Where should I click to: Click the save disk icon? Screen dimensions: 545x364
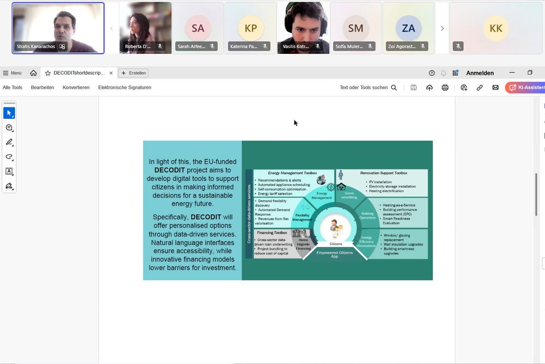tap(414, 88)
